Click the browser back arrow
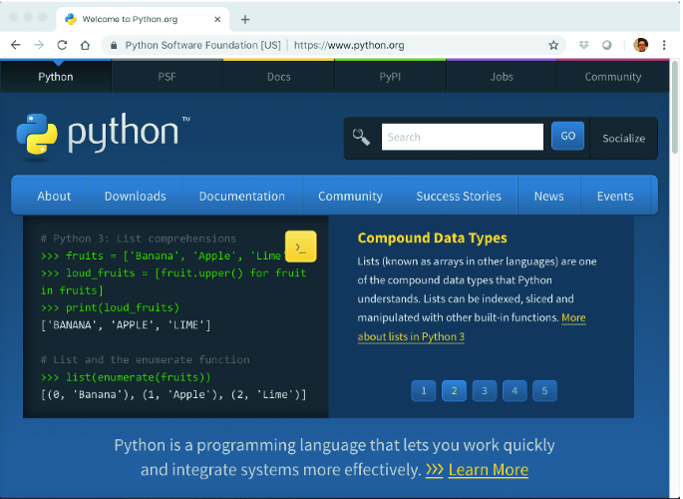Image resolution: width=683 pixels, height=499 pixels. (x=15, y=45)
